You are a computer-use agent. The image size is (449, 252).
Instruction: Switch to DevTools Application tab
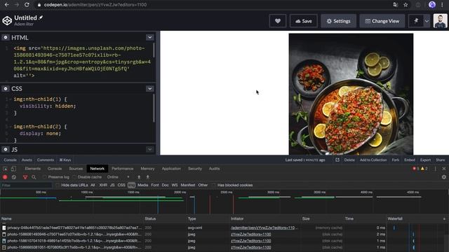[171, 169]
